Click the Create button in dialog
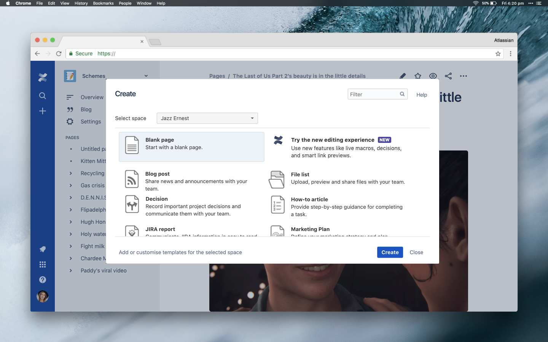This screenshot has width=548, height=342. [x=390, y=252]
